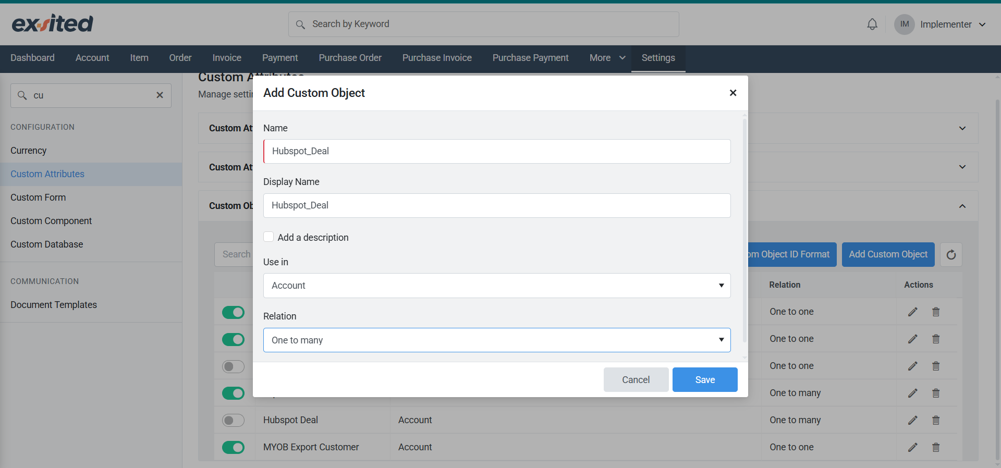Image resolution: width=1001 pixels, height=468 pixels.
Task: Open the Order tab
Action: (180, 58)
